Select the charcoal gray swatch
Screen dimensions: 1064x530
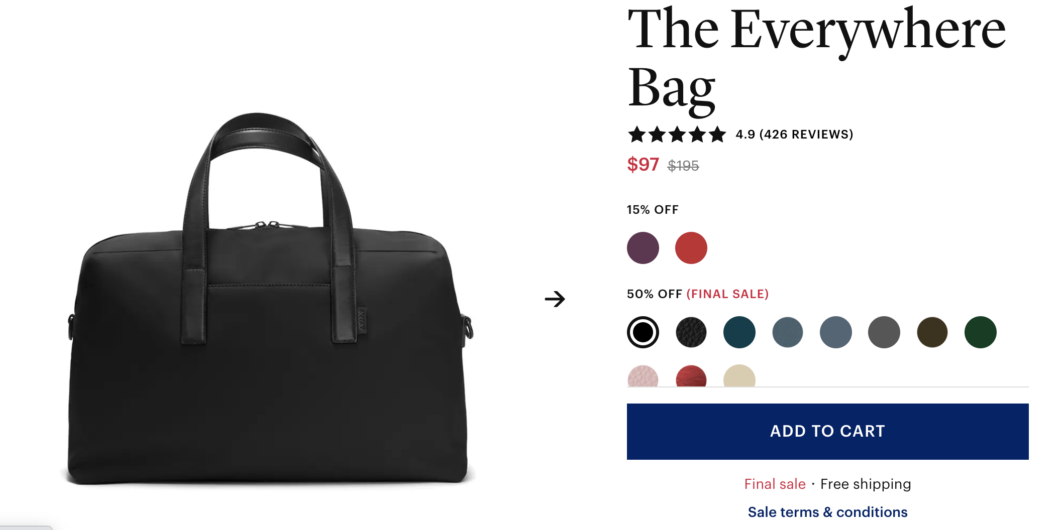[x=884, y=332]
